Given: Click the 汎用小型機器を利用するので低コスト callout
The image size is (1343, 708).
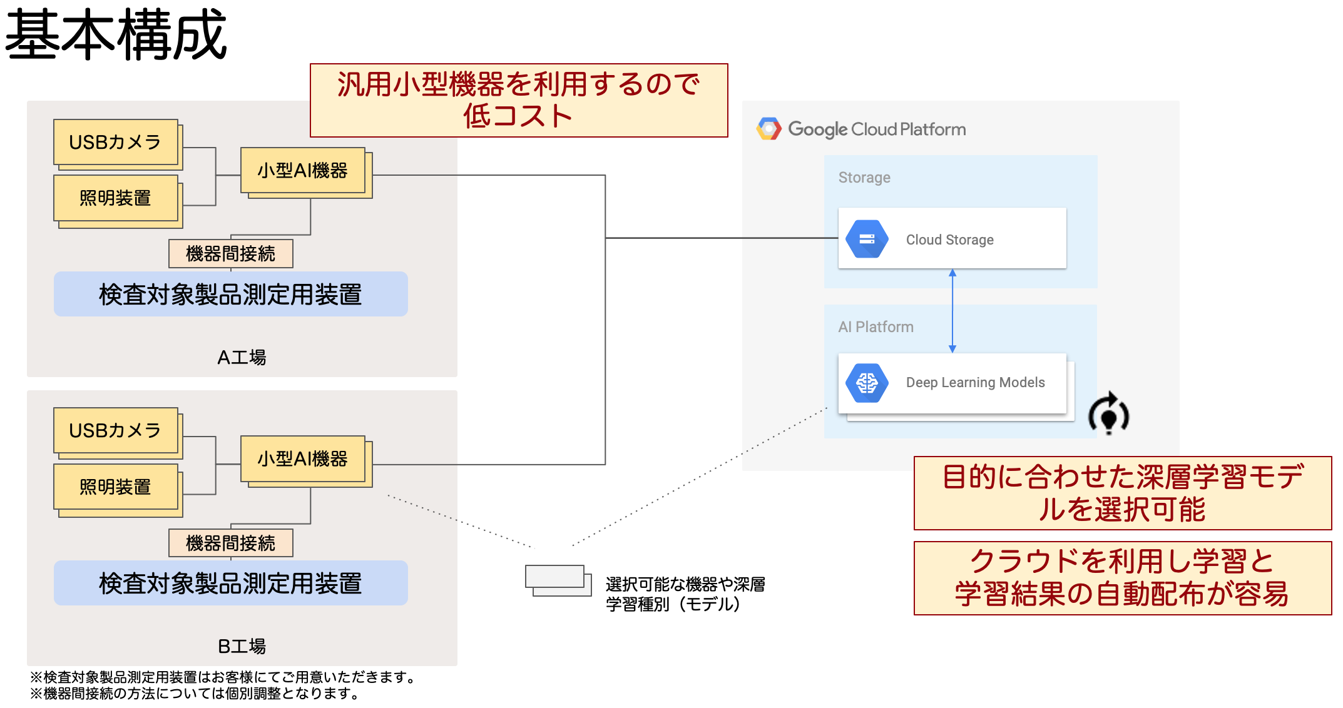Looking at the screenshot, I should click(519, 100).
